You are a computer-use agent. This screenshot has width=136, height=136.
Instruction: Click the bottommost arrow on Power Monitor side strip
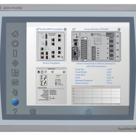point(118,56)
